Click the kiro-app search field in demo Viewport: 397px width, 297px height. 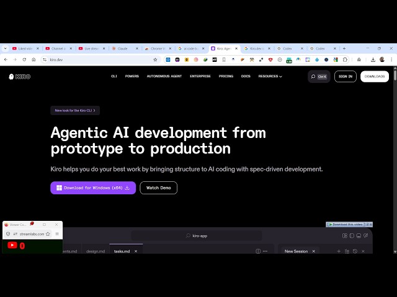tap(197, 236)
